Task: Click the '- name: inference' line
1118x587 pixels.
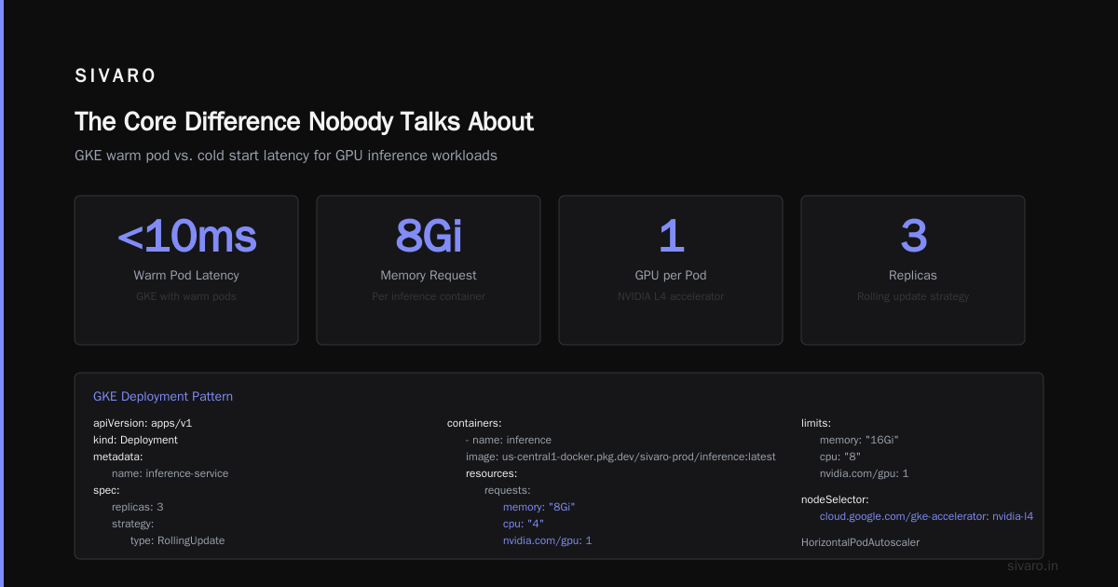Action: click(x=509, y=440)
